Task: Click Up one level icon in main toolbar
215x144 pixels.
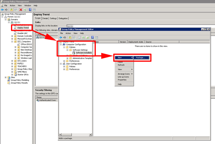Action: coord(11,10)
